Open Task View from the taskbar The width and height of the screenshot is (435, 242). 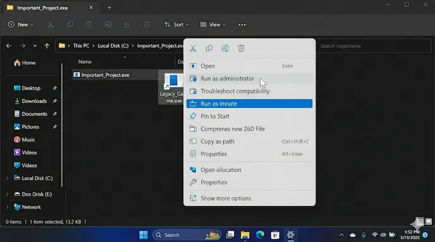pyautogui.click(x=230, y=235)
